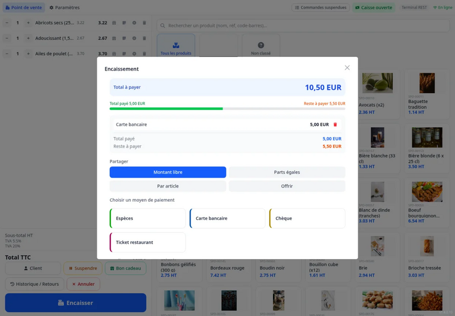
Task: Close the Encaissement dialog
Action: 347,68
